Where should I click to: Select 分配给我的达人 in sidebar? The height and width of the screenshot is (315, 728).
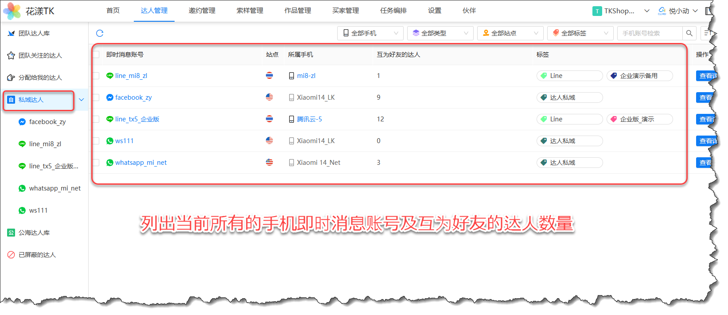[x=40, y=78]
